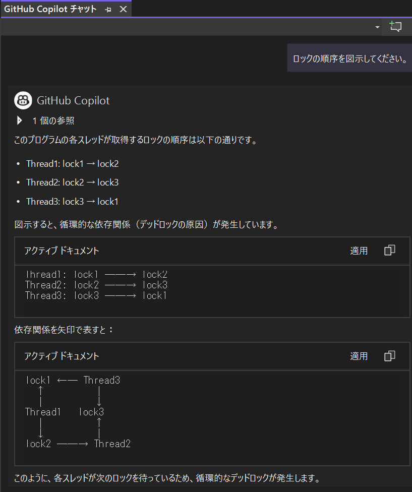Pin the GitHub Copilot chat window
The width and height of the screenshot is (412, 492).
(x=108, y=10)
